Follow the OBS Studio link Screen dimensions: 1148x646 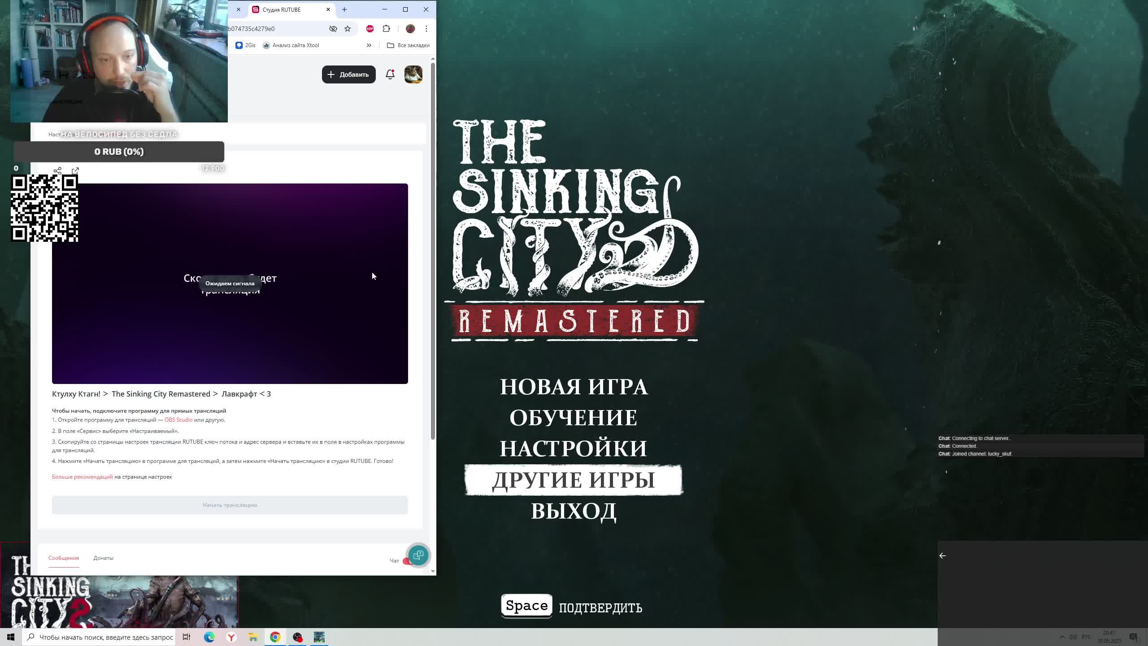click(178, 420)
